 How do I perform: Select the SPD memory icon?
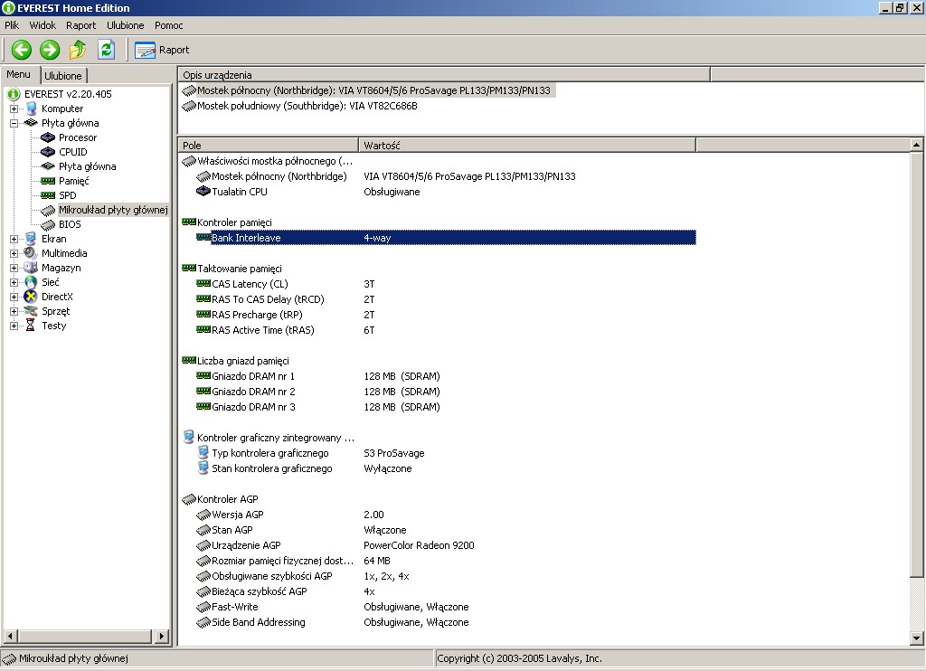point(48,195)
